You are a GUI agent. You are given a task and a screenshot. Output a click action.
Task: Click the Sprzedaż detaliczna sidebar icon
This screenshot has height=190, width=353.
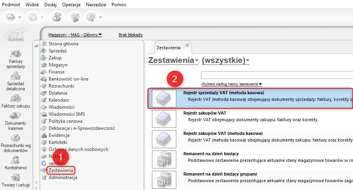(x=16, y=76)
